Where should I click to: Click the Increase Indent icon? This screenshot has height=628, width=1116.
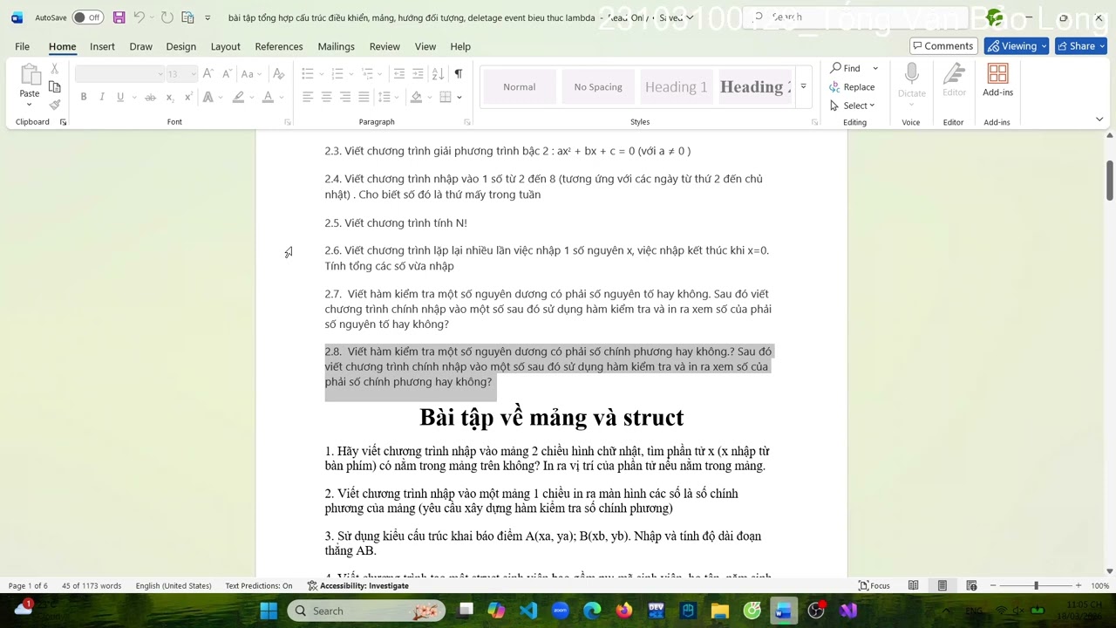[x=418, y=74]
